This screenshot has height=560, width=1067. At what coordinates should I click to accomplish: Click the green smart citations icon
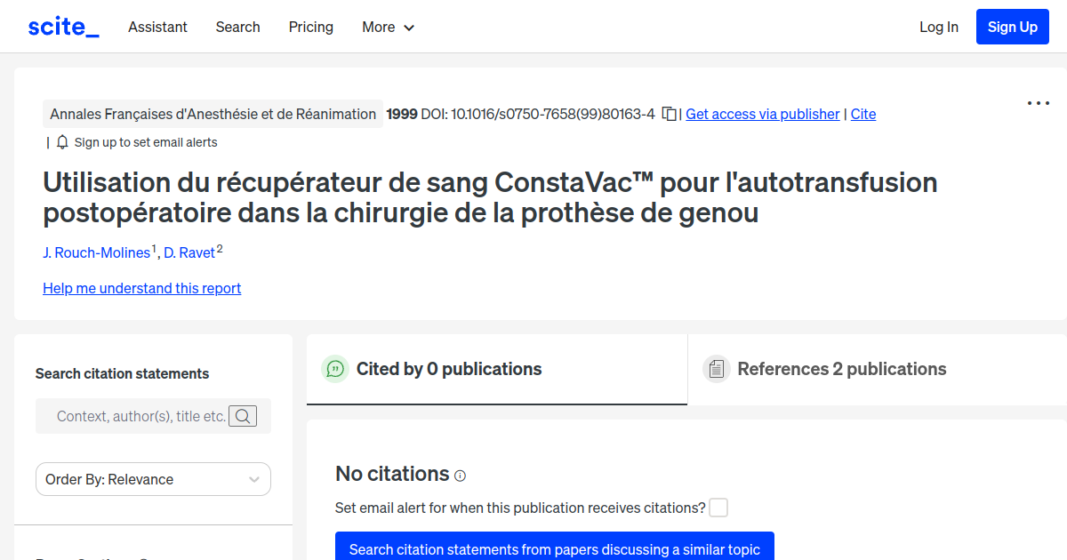335,368
